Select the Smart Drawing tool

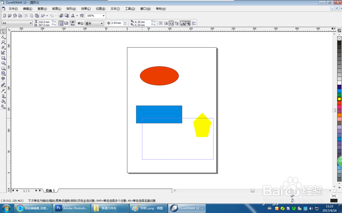(3, 52)
